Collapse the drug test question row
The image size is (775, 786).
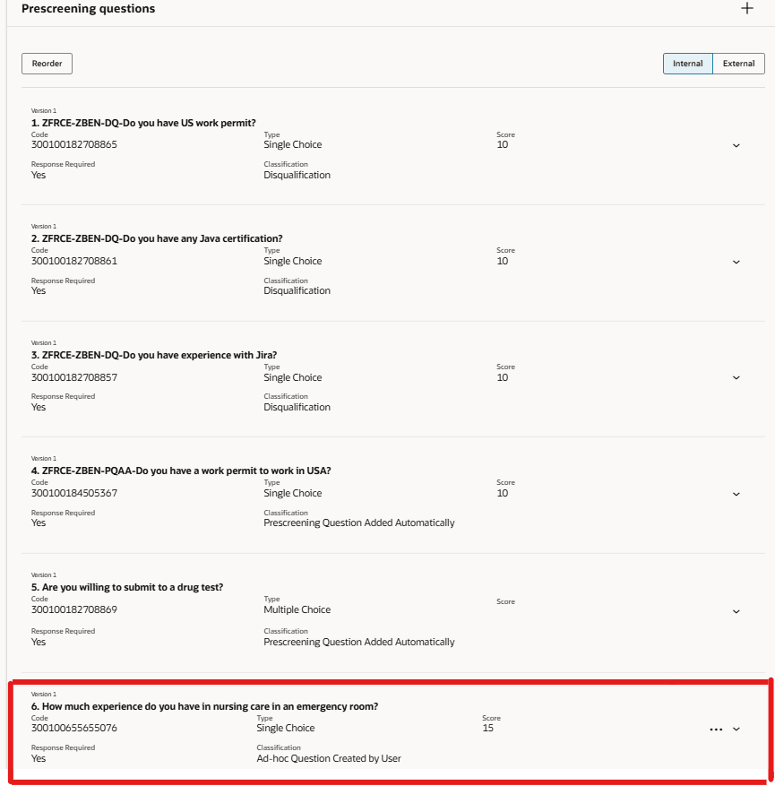tap(736, 609)
